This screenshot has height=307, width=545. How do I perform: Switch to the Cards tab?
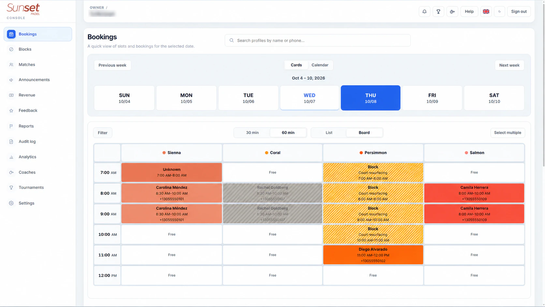(296, 65)
